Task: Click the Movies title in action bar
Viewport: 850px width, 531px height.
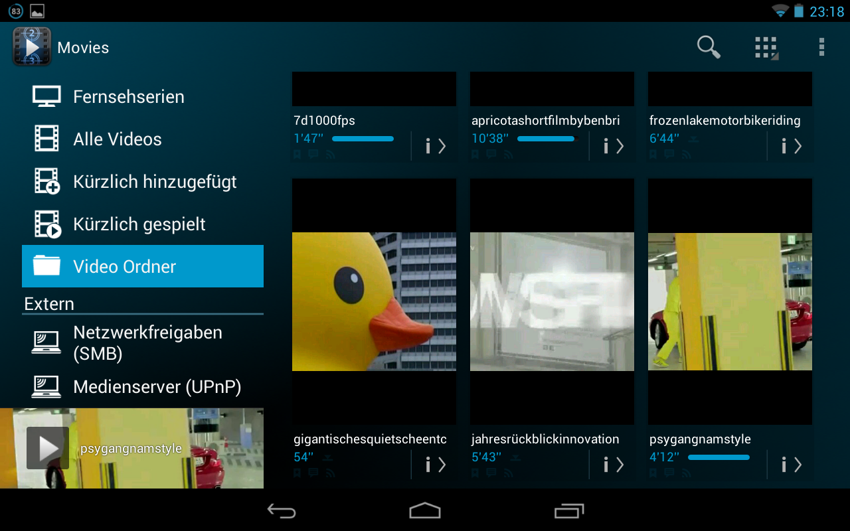Action: 83,48
